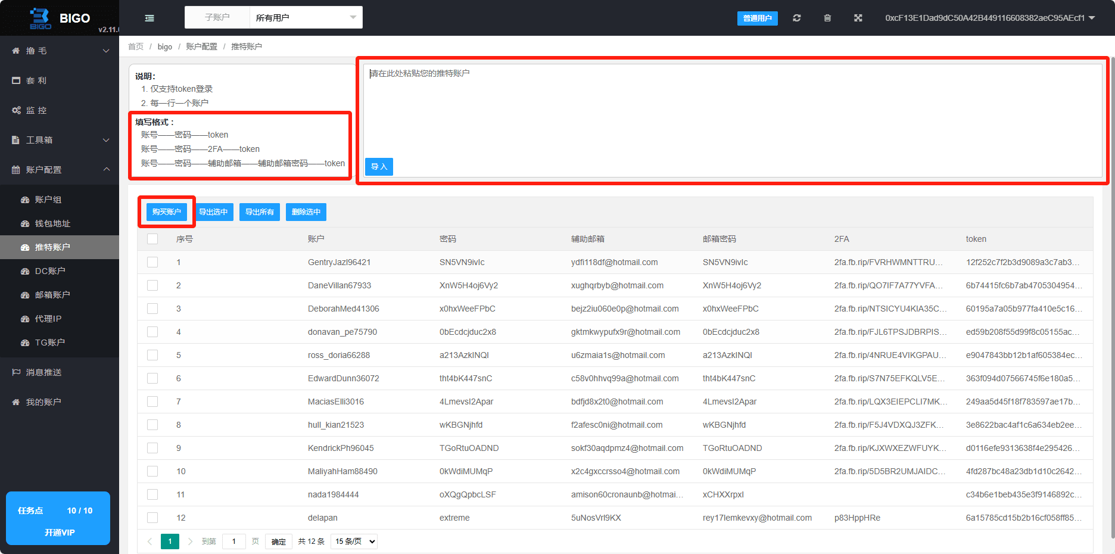The image size is (1115, 554).
Task: Open the 15 条/页 page size dropdown
Action: tap(354, 541)
